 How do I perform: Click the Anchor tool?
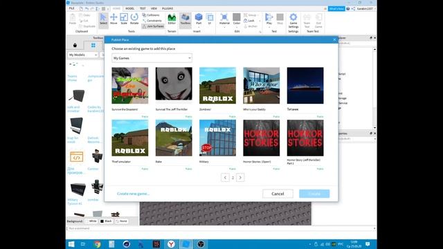point(251,26)
